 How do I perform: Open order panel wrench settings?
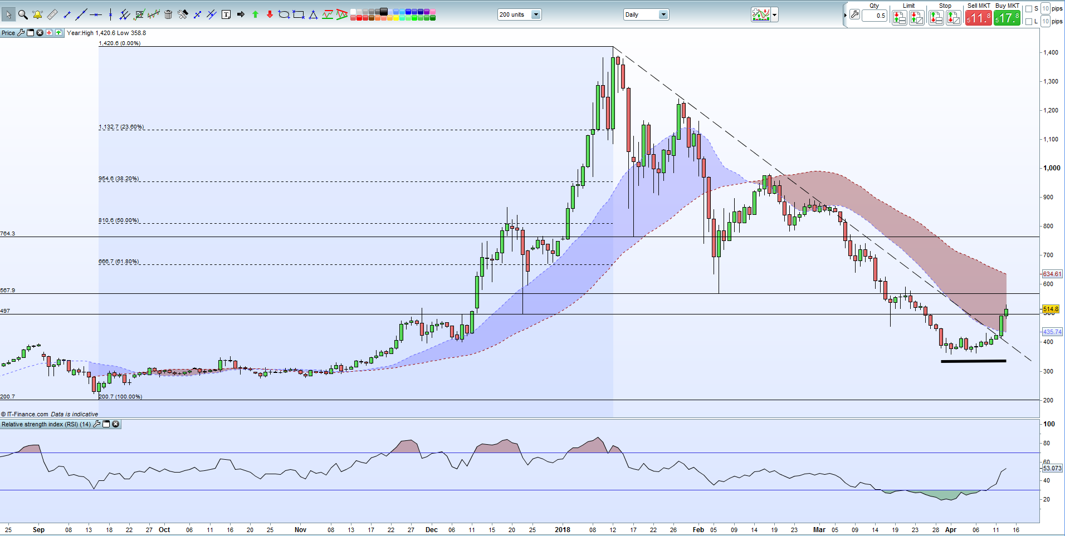pyautogui.click(x=854, y=15)
